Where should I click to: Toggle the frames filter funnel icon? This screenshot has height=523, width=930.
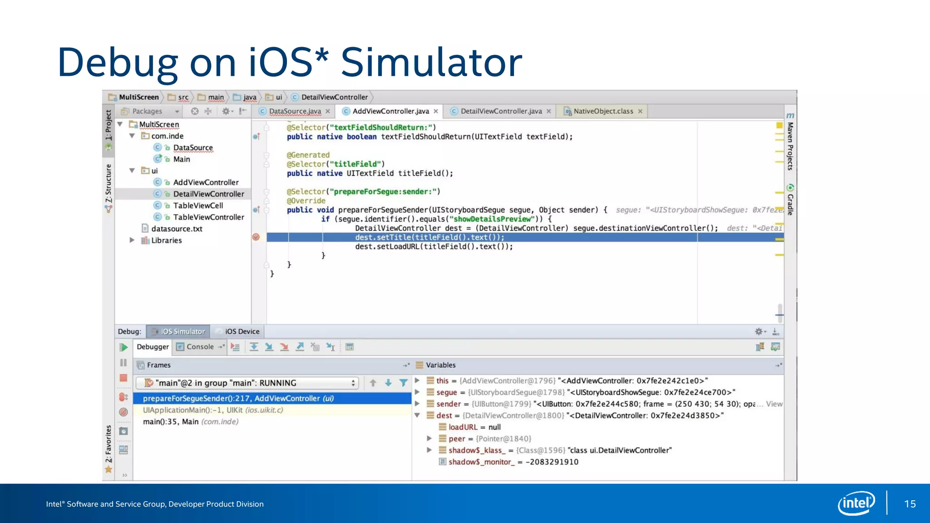click(x=403, y=383)
